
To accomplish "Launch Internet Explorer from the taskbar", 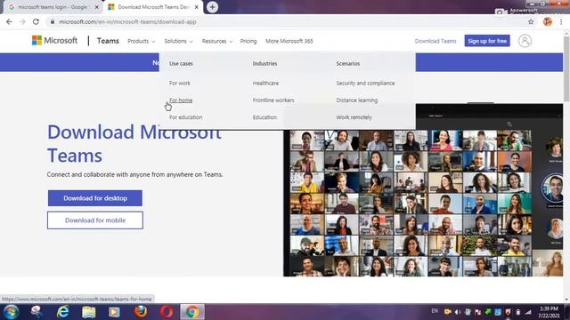I will [62, 312].
